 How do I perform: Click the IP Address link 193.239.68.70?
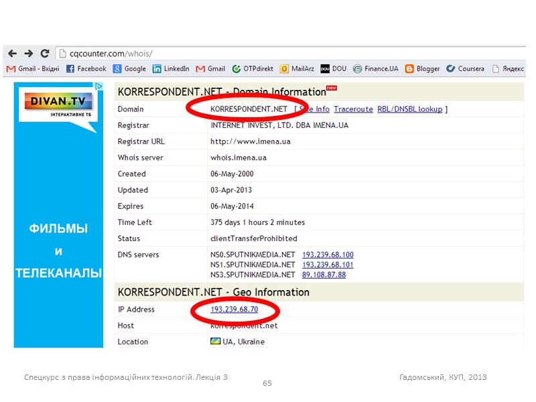coord(234,310)
